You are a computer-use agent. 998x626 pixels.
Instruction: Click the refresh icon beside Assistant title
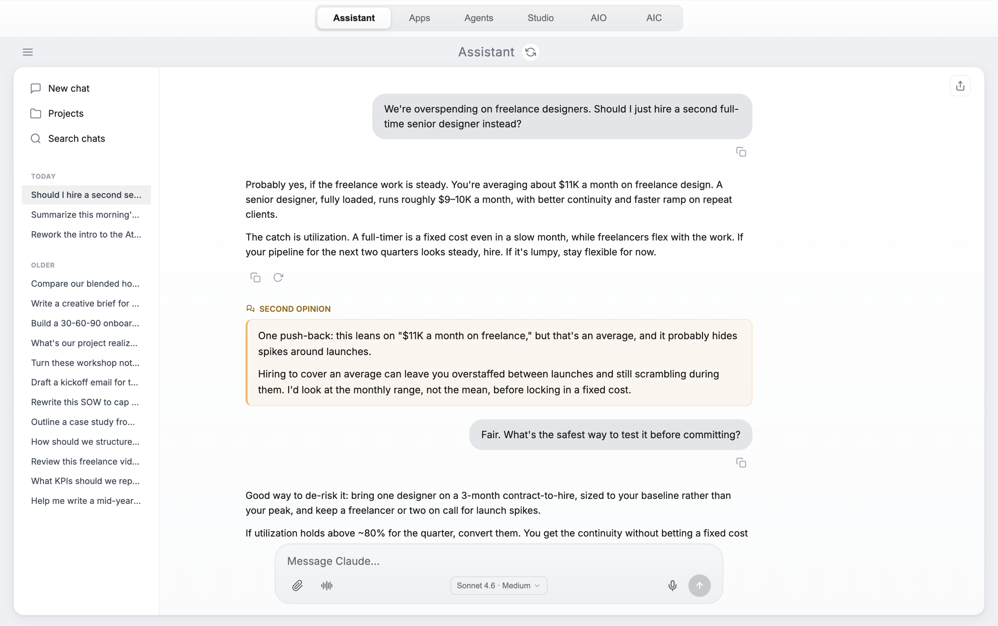click(530, 52)
